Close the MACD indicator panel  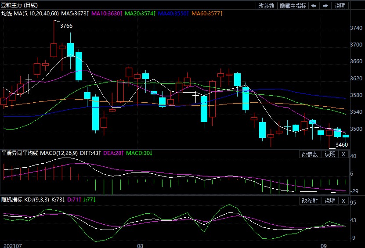click(343, 154)
